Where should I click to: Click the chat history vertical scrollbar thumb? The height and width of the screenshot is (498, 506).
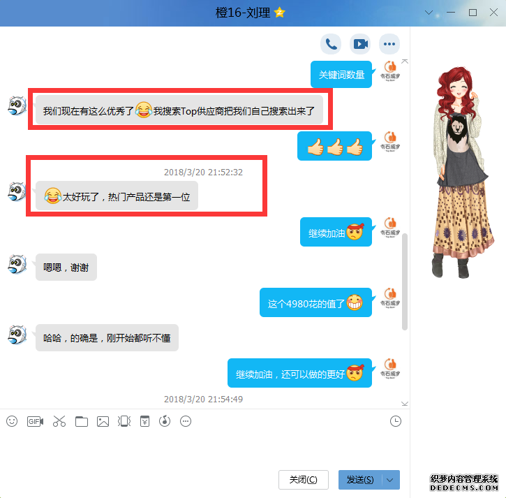[405, 281]
